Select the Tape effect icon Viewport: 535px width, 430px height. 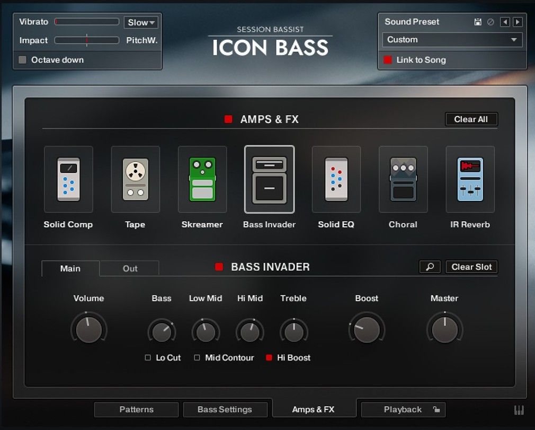135,179
